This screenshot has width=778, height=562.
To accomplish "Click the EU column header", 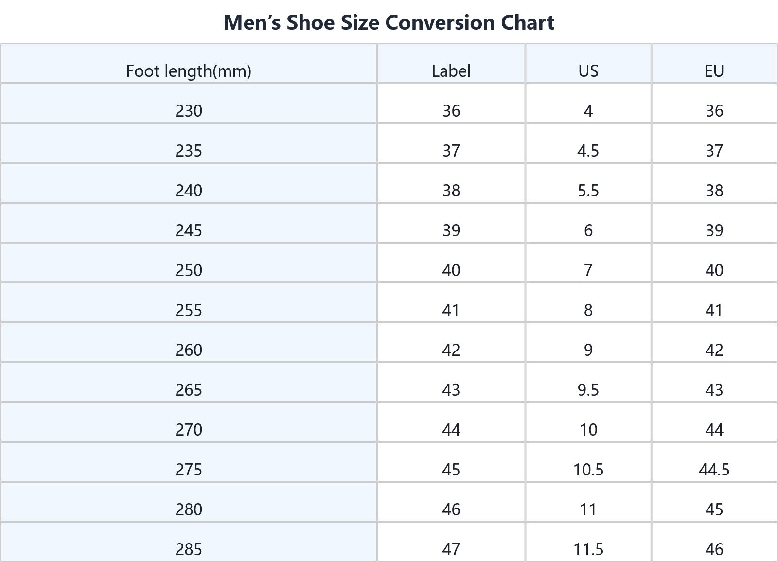I will point(714,71).
